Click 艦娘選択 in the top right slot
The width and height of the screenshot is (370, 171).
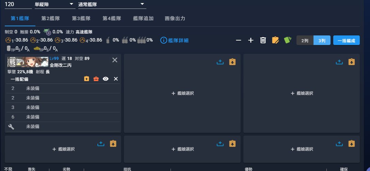tap(302, 93)
